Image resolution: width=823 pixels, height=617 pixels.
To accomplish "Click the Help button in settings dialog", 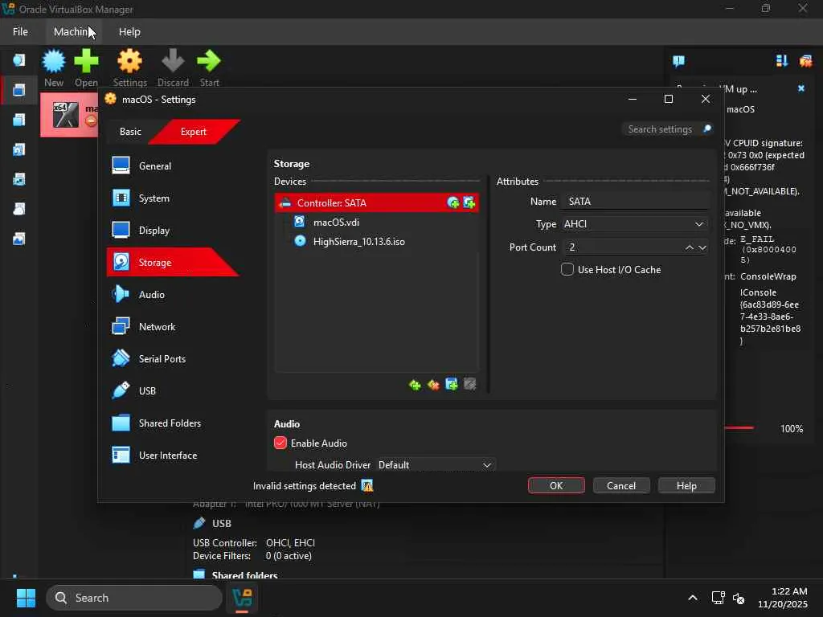I will 686,486.
